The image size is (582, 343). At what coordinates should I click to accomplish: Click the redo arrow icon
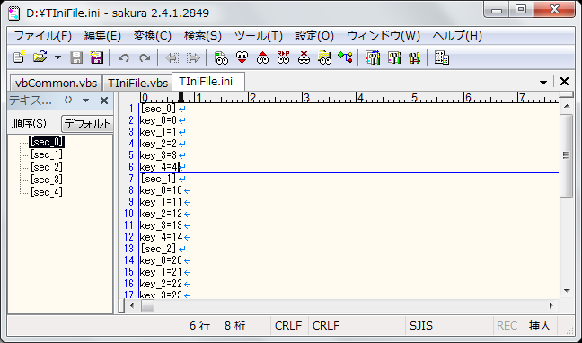145,57
